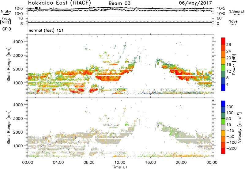Click the green velocity patch near 13:00

click(x=127, y=125)
